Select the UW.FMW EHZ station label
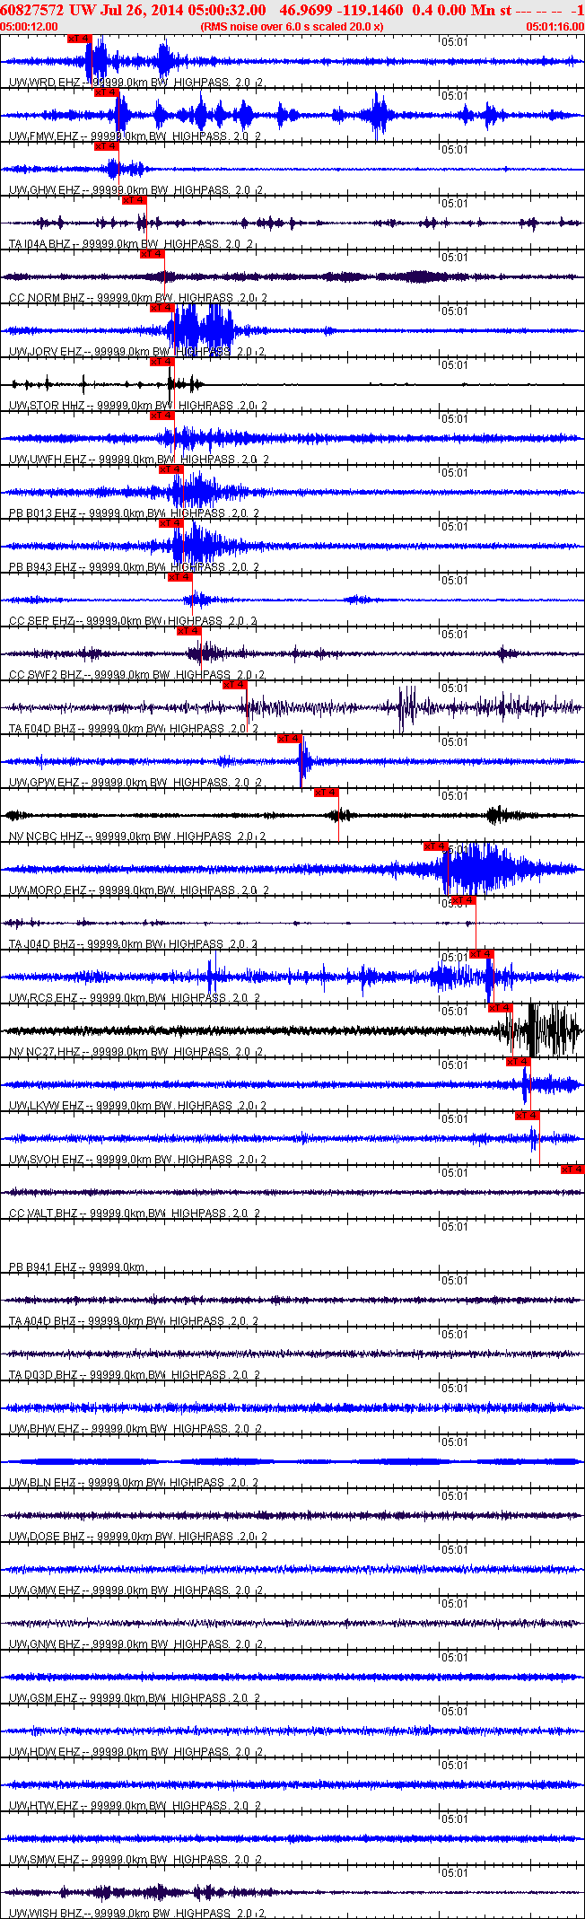 click(x=135, y=136)
